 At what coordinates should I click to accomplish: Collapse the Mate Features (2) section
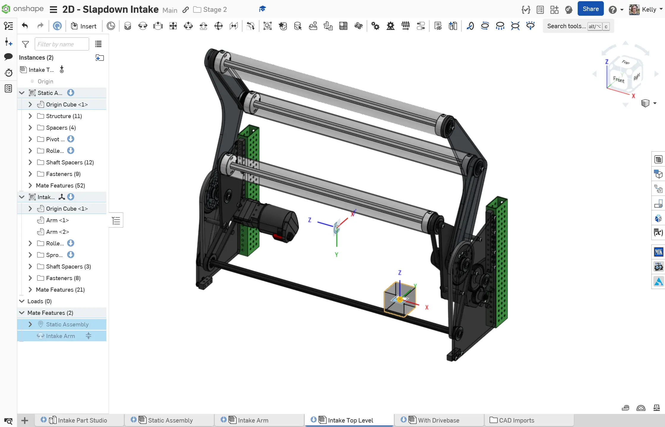click(22, 313)
